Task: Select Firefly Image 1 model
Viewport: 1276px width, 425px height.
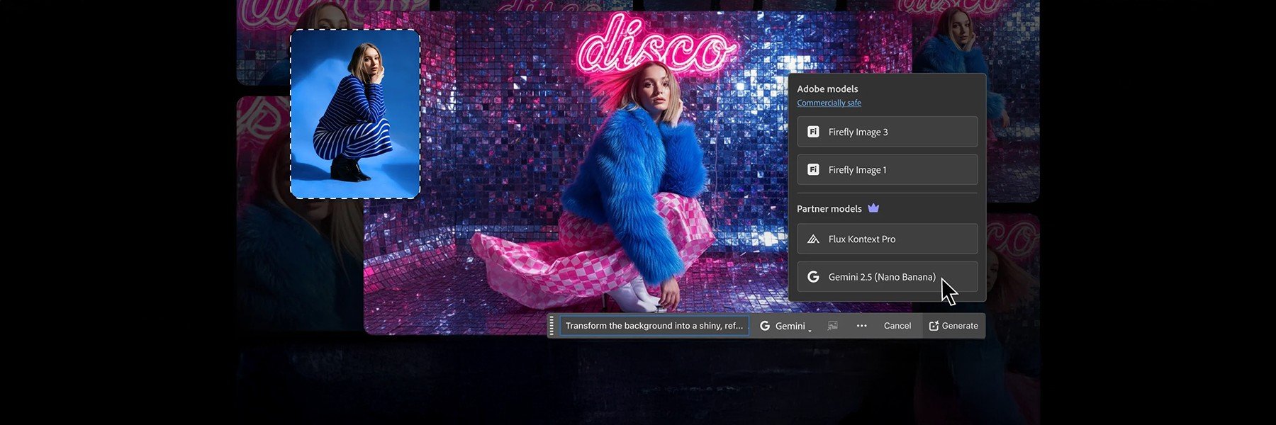Action: [x=887, y=170]
